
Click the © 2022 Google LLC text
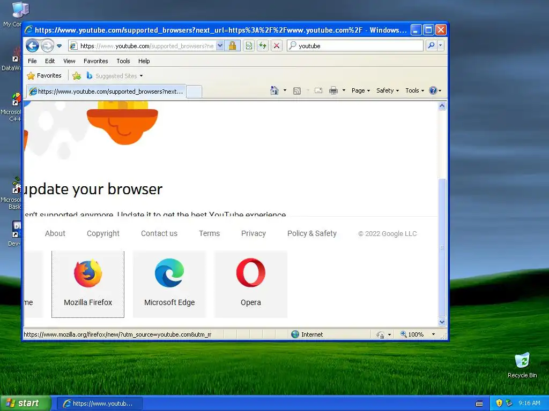[387, 234]
